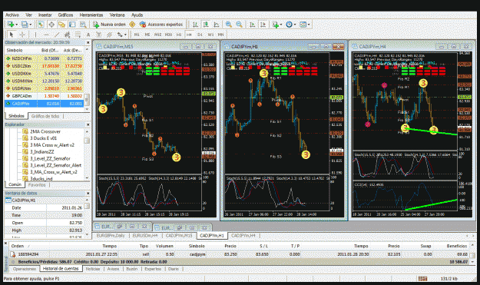The height and width of the screenshot is (285, 480).
Task: Open the Archivo menu
Action: pos(12,15)
